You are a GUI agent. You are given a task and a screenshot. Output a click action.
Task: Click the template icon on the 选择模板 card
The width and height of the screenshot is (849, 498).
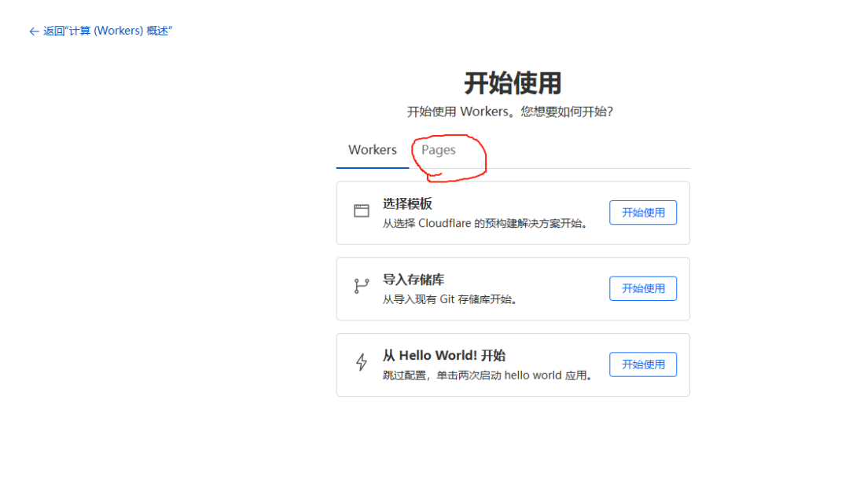[x=362, y=211]
